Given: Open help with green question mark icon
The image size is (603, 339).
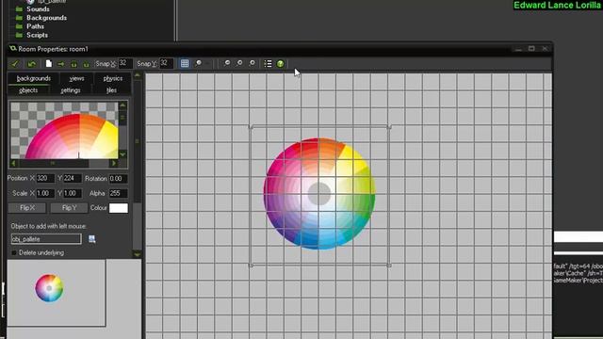Looking at the screenshot, I should pyautogui.click(x=281, y=64).
